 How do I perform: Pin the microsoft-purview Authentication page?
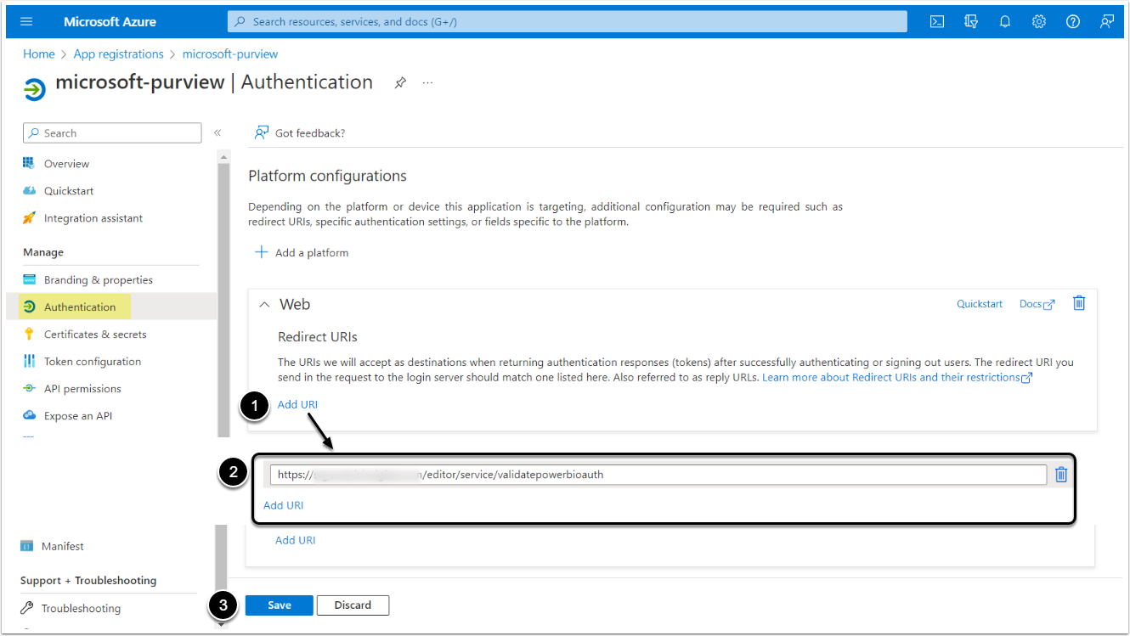pyautogui.click(x=400, y=82)
